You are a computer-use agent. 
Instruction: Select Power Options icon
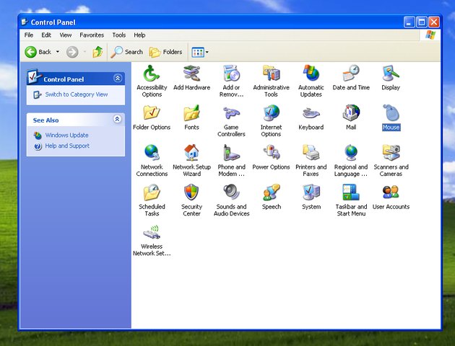271,153
